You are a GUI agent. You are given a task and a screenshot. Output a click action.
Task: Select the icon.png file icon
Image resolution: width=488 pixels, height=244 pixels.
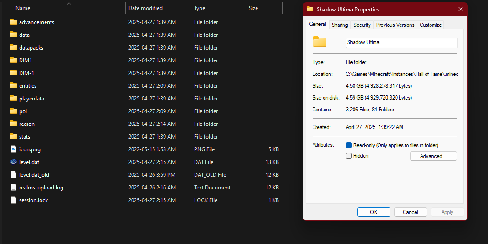point(13,149)
